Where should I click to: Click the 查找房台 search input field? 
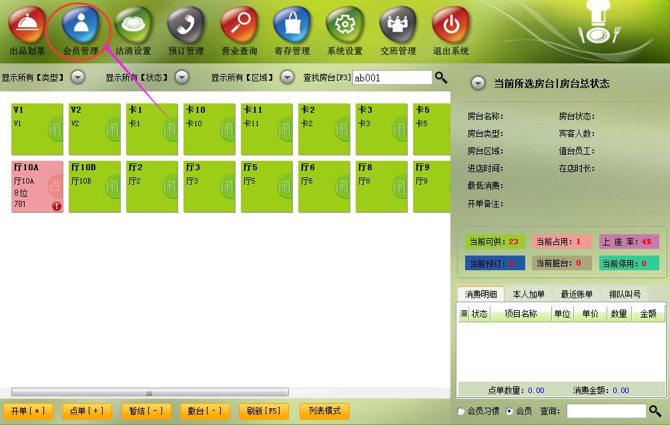[392, 78]
